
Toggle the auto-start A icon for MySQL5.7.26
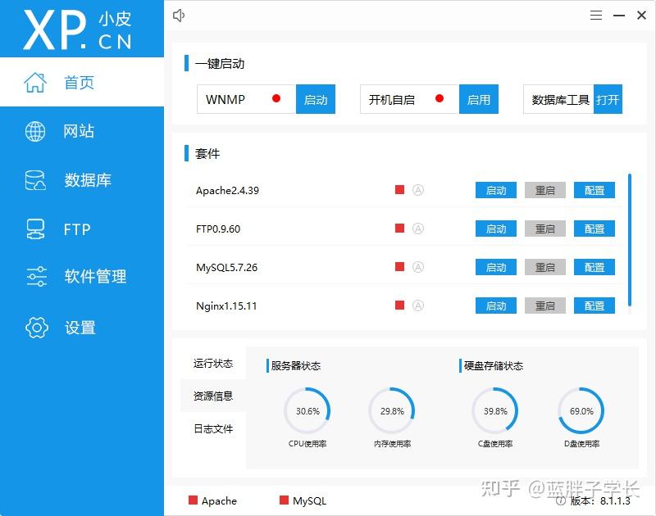418,267
